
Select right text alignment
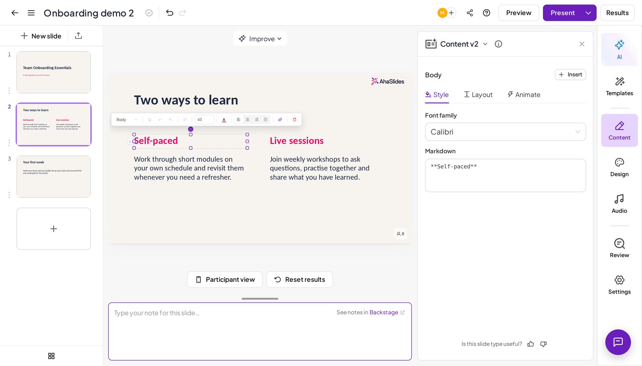tap(256, 119)
